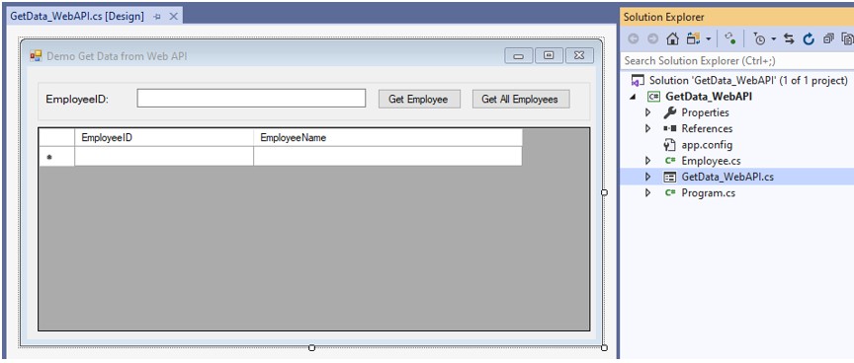This screenshot has width=854, height=363.
Task: Toggle the pin icon on the Design tab
Action: click(157, 17)
